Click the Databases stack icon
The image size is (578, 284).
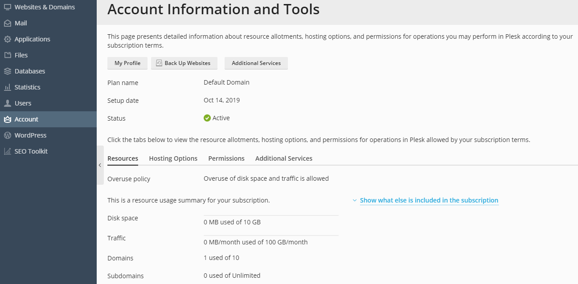[x=8, y=71]
